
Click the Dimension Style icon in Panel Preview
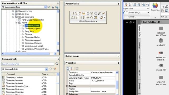(x=104, y=13)
